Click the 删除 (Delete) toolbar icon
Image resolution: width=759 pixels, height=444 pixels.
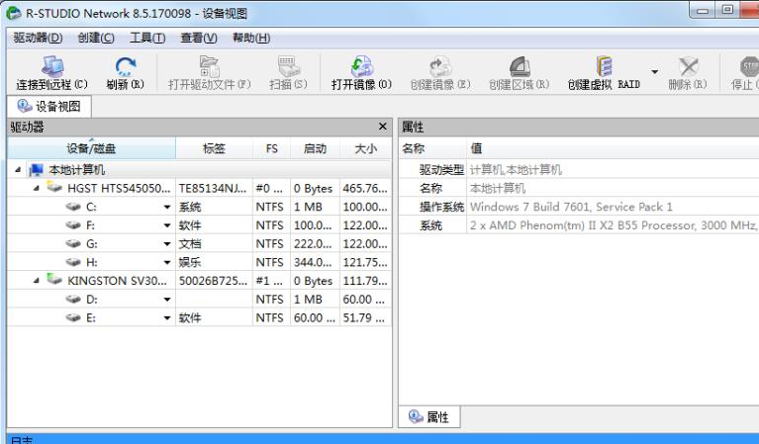point(688,67)
